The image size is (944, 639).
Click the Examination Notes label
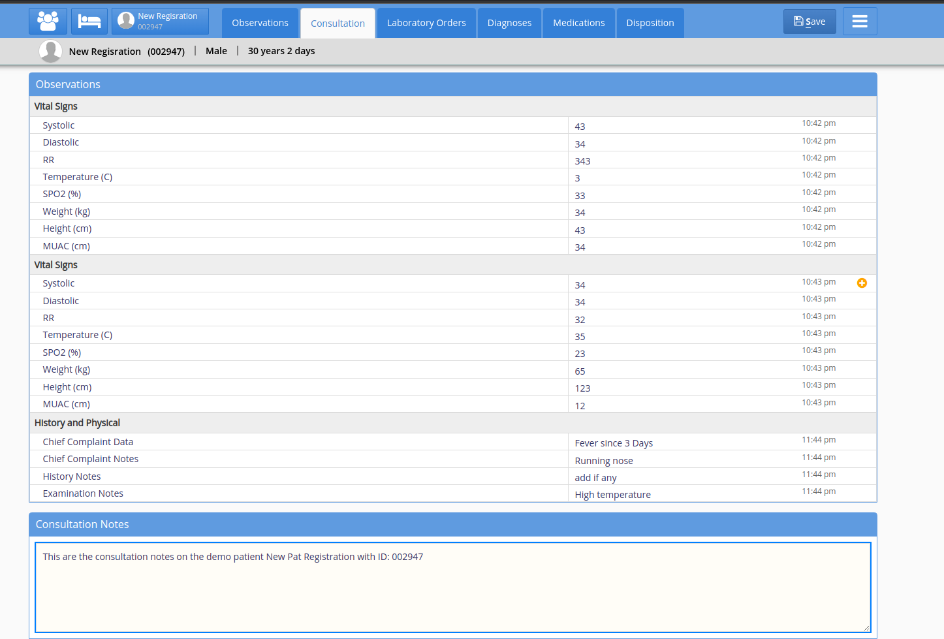pos(83,493)
